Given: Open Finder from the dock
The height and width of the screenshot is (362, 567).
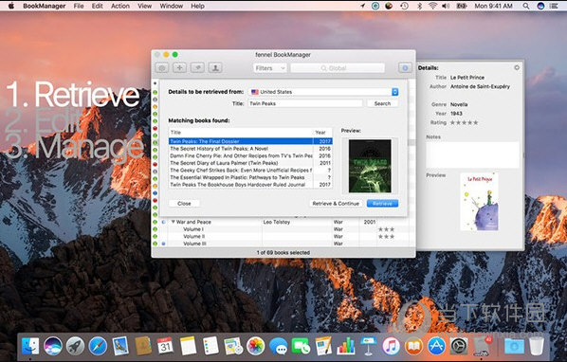Looking at the screenshot, I should click(30, 346).
